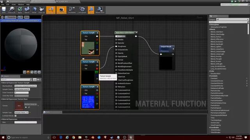
Task: Click the Roughness input pin
Action: 116,46
